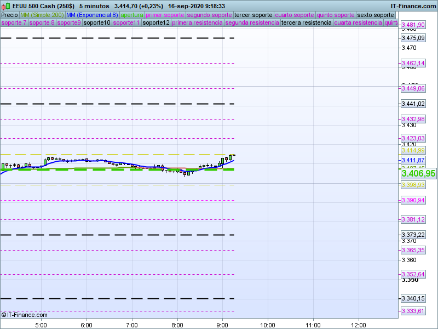Click the IT-Finance.com link at top right
The width and height of the screenshot is (438, 329).
coord(413,5)
